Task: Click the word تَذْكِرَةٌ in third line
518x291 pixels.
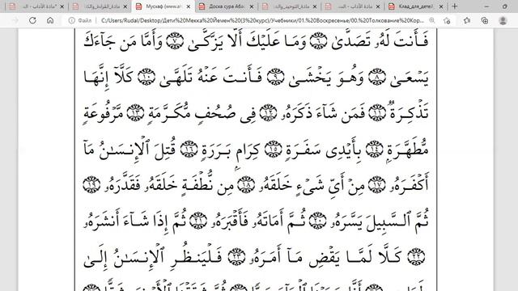Action: (410, 112)
